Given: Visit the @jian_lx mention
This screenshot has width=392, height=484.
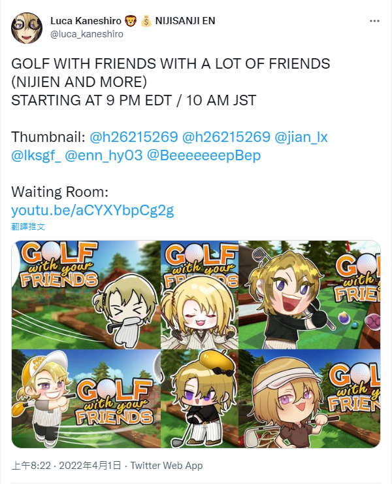Looking at the screenshot, I should tap(301, 137).
